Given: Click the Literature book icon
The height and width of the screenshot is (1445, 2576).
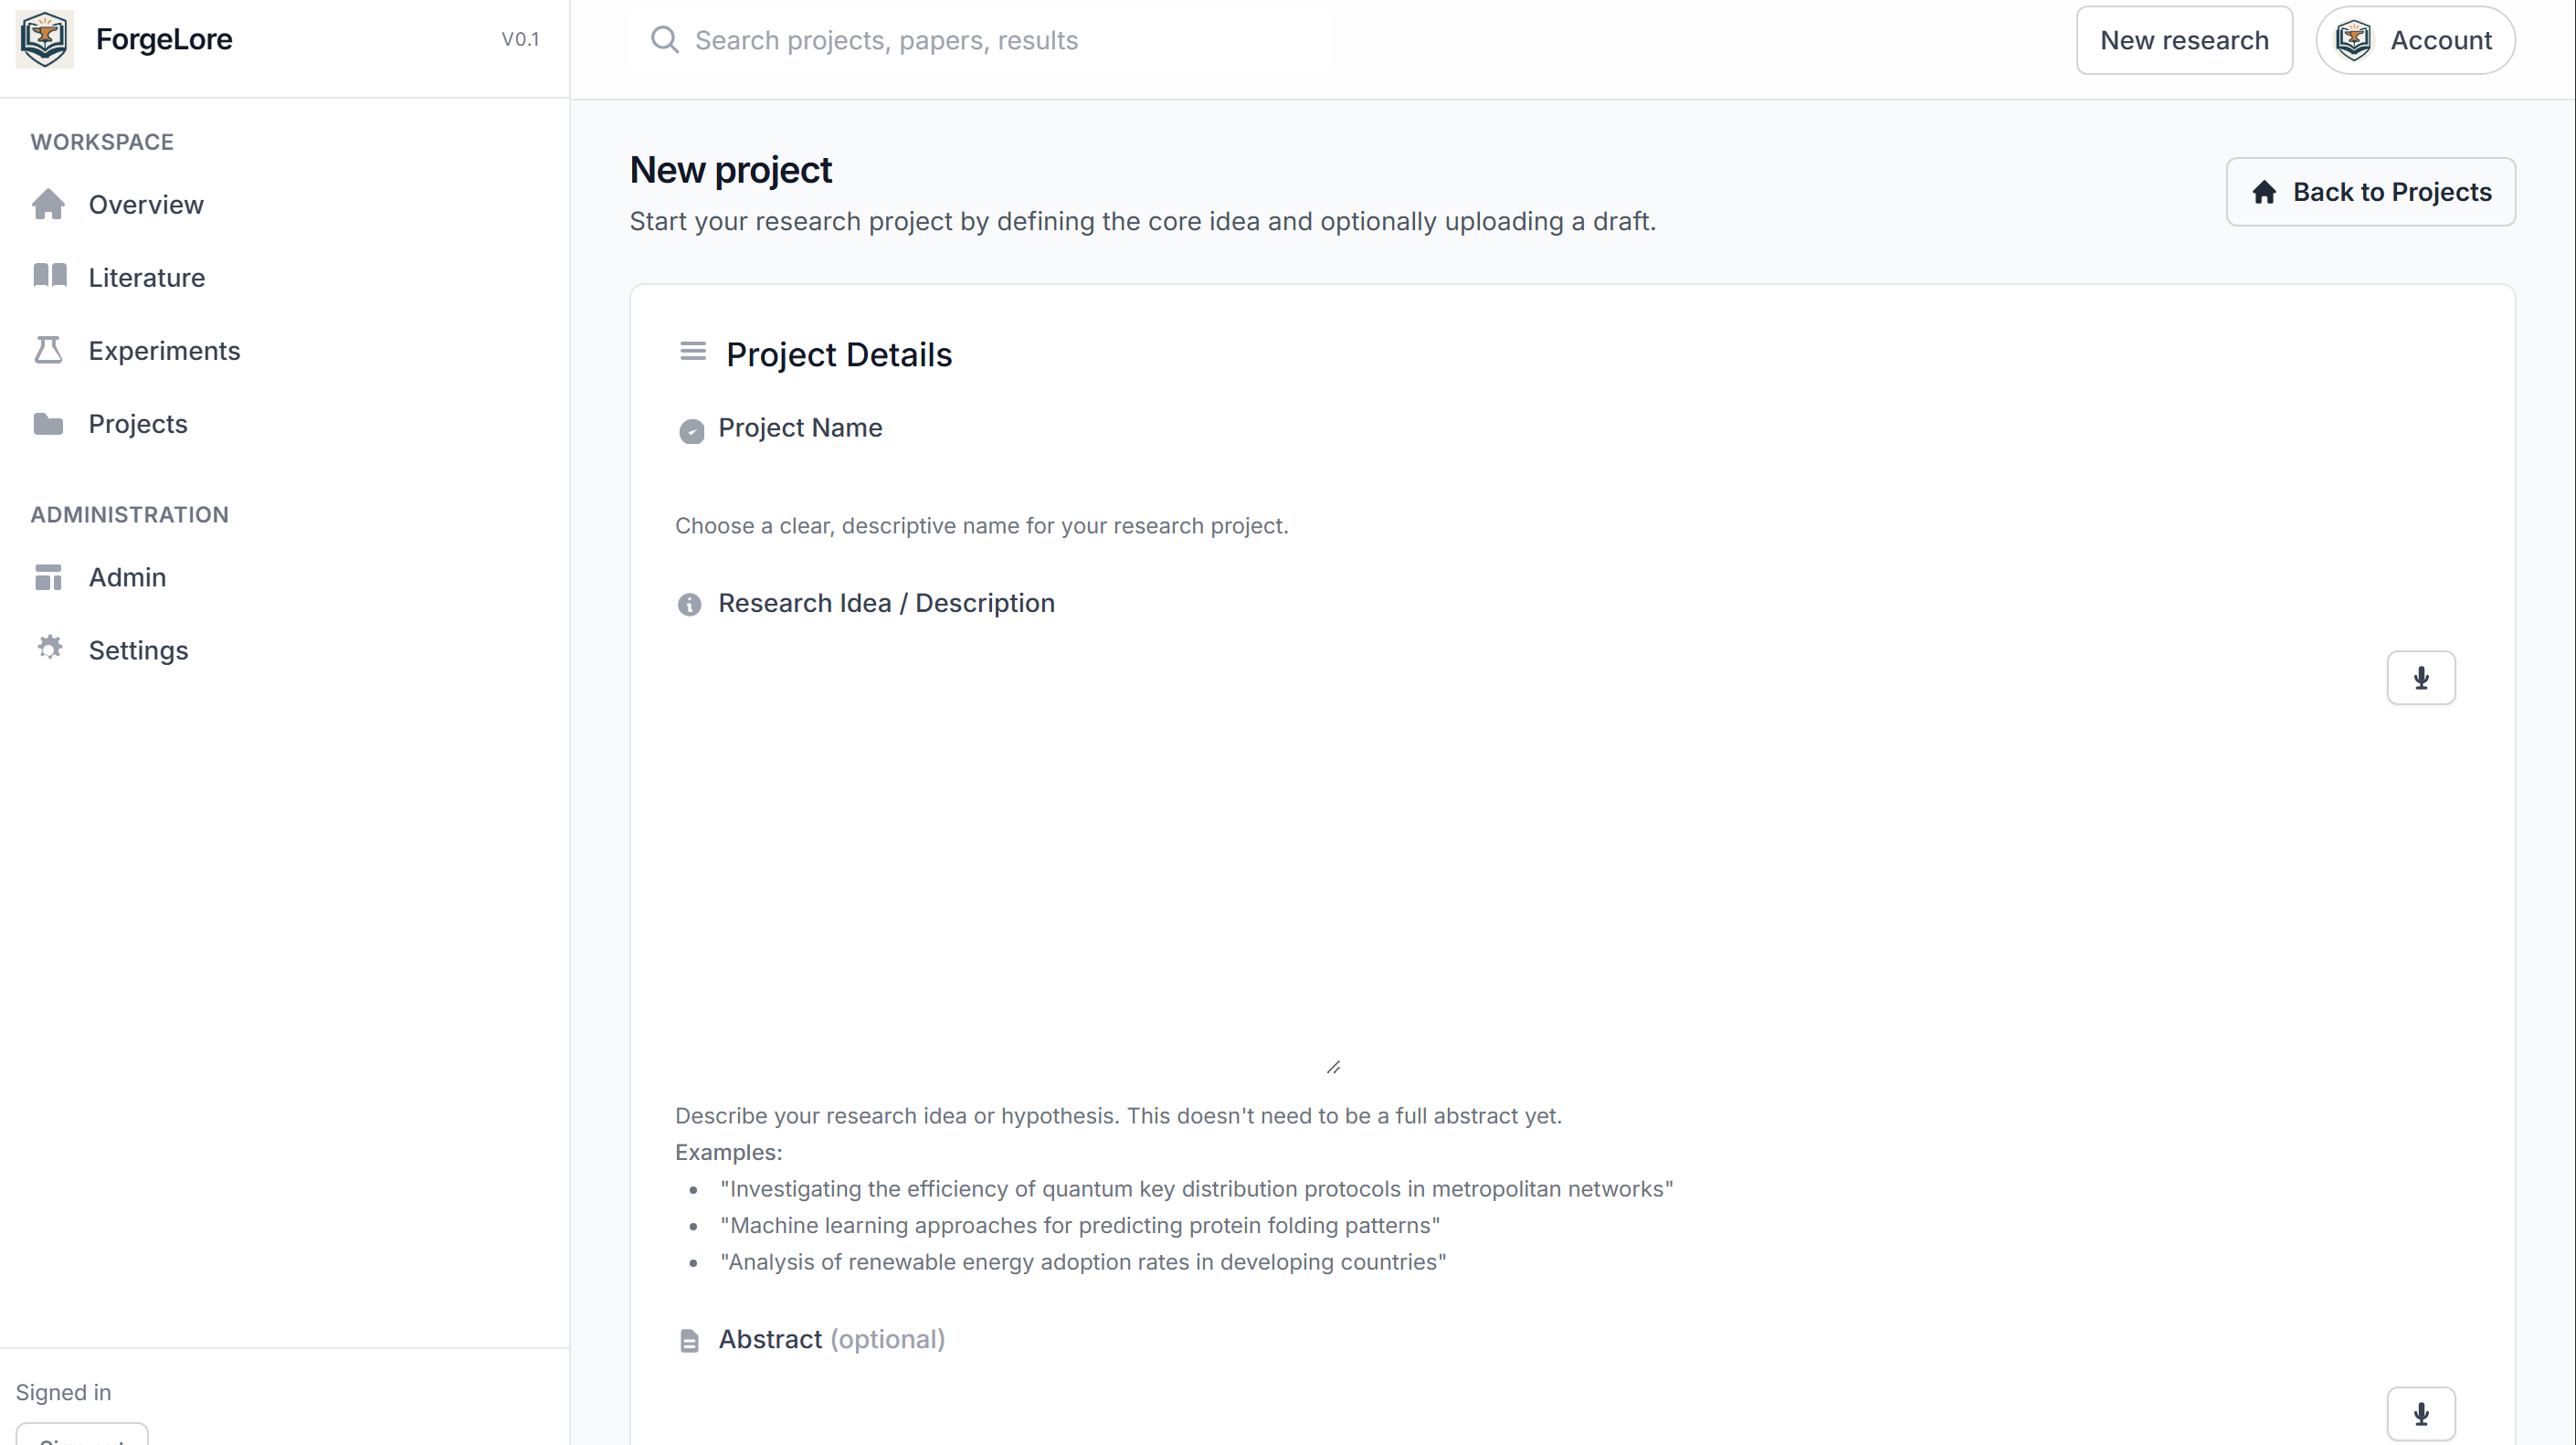Looking at the screenshot, I should 49,276.
